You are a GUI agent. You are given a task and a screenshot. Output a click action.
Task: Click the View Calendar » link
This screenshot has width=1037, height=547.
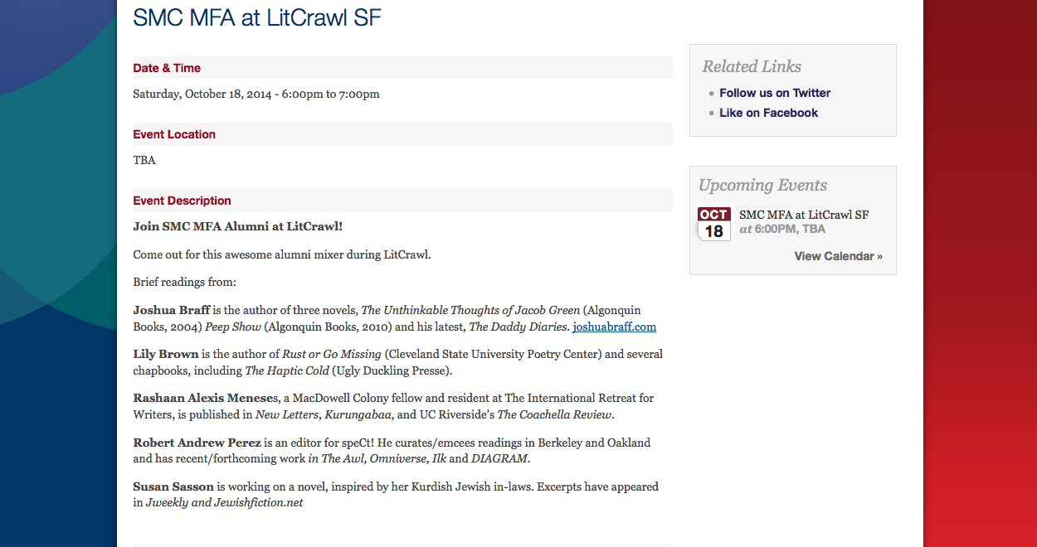(x=838, y=256)
